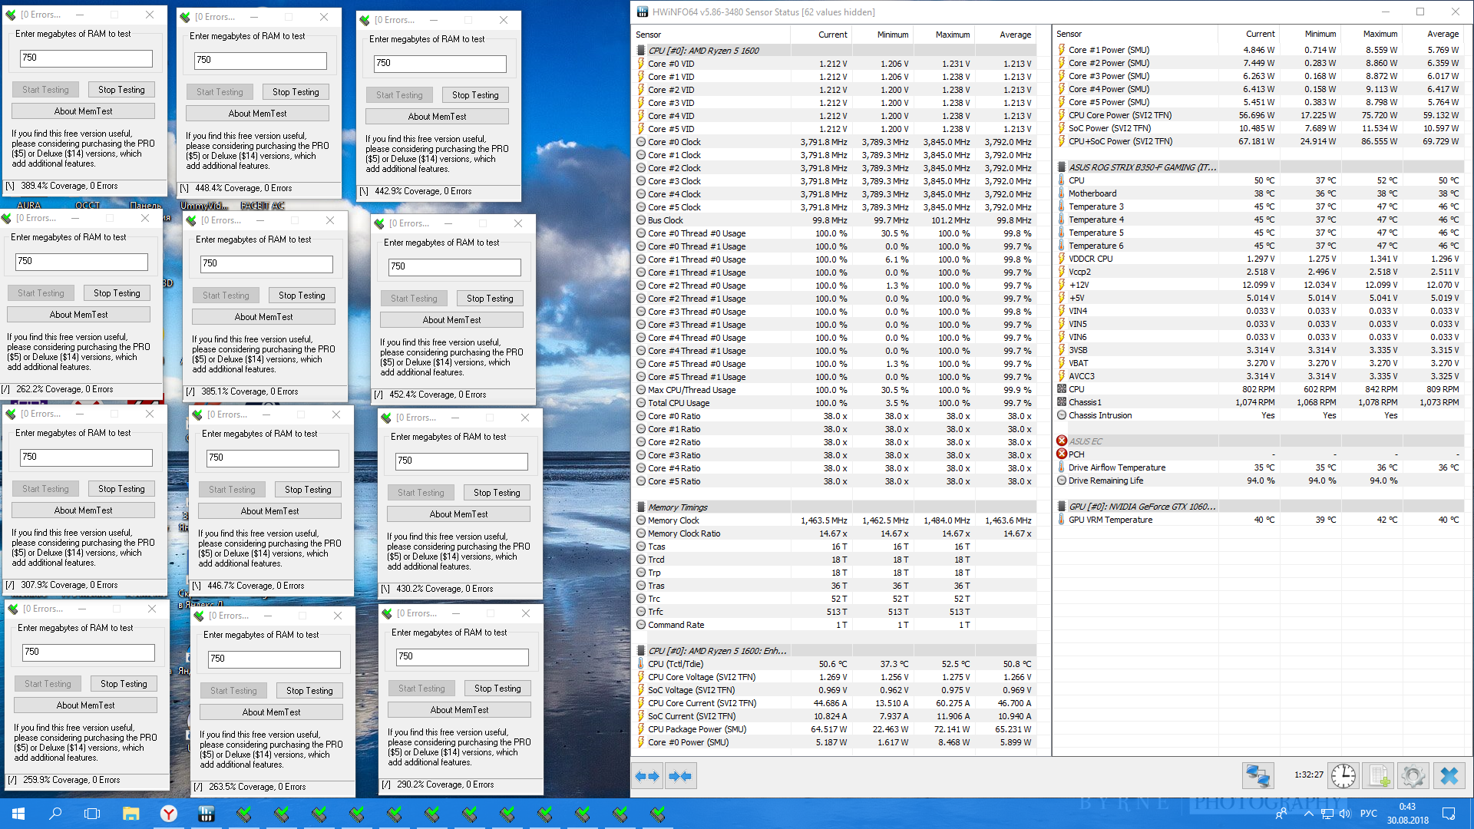Reset the min/max values with the clock icon
Viewport: 1474px width, 829px height.
click(1343, 776)
